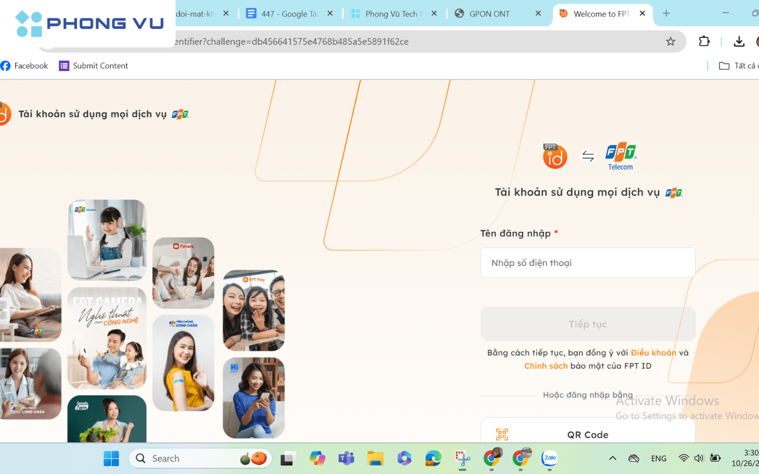759x474 pixels.
Task: Click the address bar URL text
Action: (x=291, y=42)
